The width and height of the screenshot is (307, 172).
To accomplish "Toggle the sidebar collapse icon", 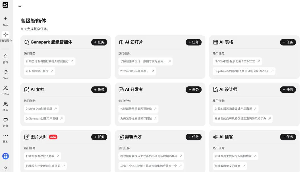I will [20, 6].
